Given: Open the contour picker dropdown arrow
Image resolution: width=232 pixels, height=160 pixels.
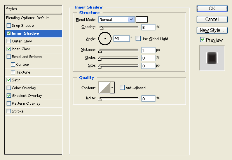Looking at the screenshot, I should pos(112,88).
